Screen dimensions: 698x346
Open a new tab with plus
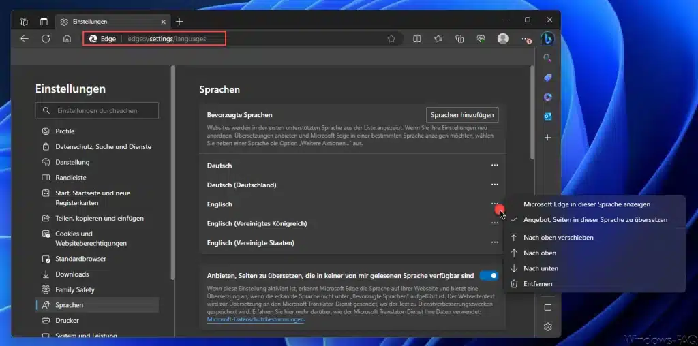(179, 21)
